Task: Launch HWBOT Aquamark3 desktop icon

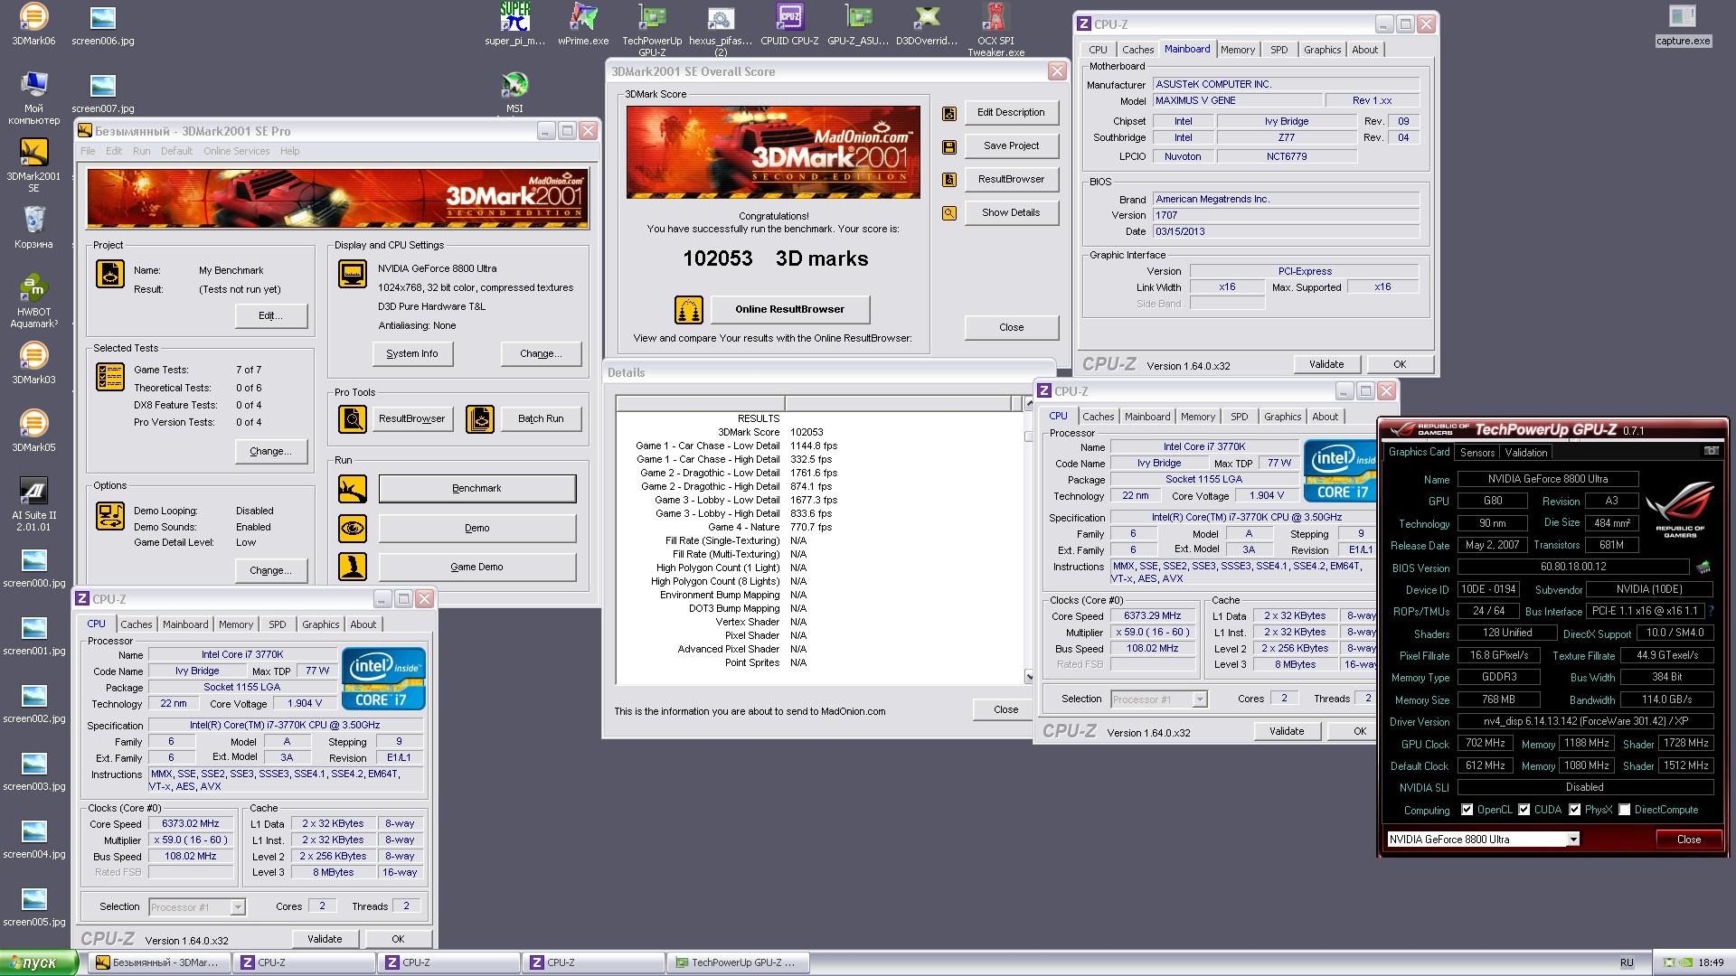Action: [x=33, y=301]
